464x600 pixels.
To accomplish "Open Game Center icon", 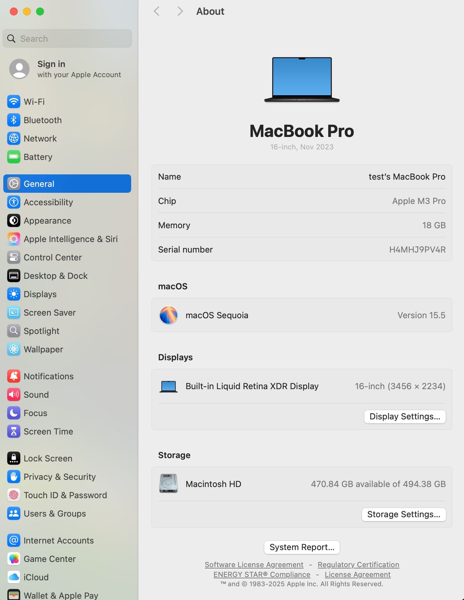I will (14, 559).
